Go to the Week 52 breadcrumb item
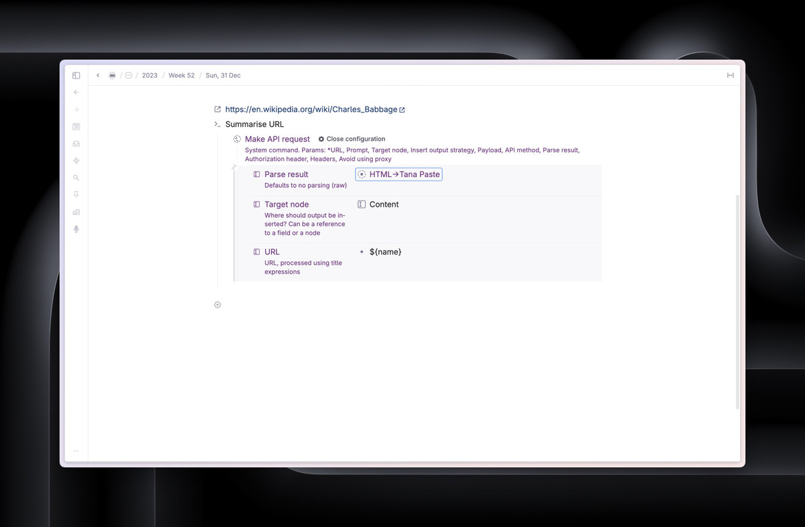The width and height of the screenshot is (805, 527). click(x=181, y=76)
